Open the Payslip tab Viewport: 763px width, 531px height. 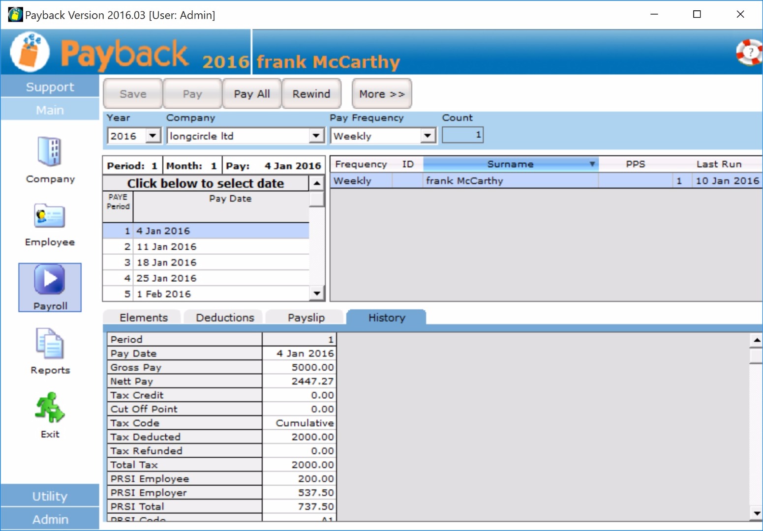(x=306, y=318)
